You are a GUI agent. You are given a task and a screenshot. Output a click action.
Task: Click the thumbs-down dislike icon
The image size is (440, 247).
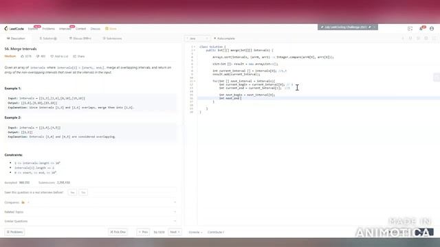pyautogui.click(x=38, y=56)
